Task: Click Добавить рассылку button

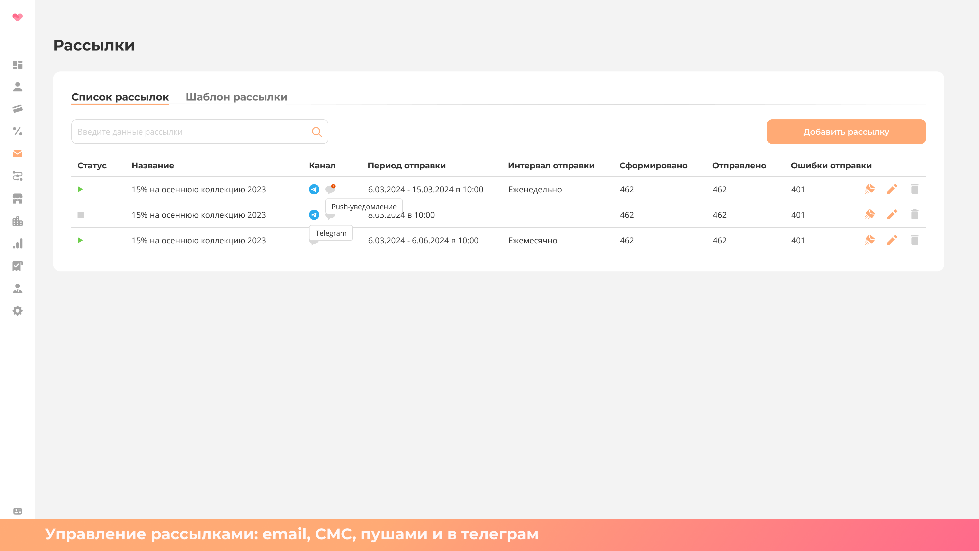Action: tap(846, 132)
